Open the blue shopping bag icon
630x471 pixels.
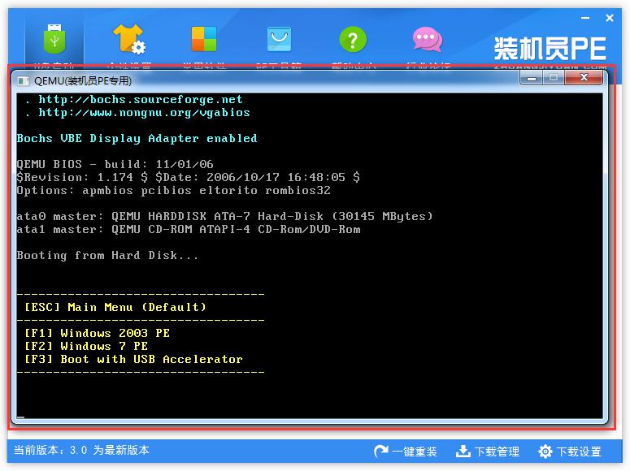tap(279, 39)
